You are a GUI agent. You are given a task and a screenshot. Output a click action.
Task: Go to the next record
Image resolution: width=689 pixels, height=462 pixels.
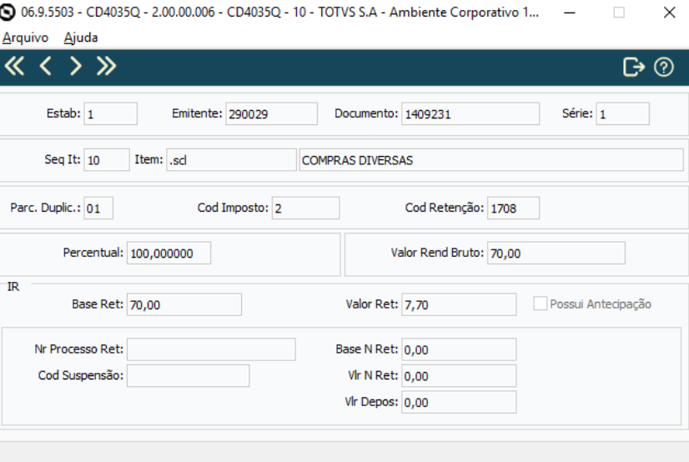(76, 67)
